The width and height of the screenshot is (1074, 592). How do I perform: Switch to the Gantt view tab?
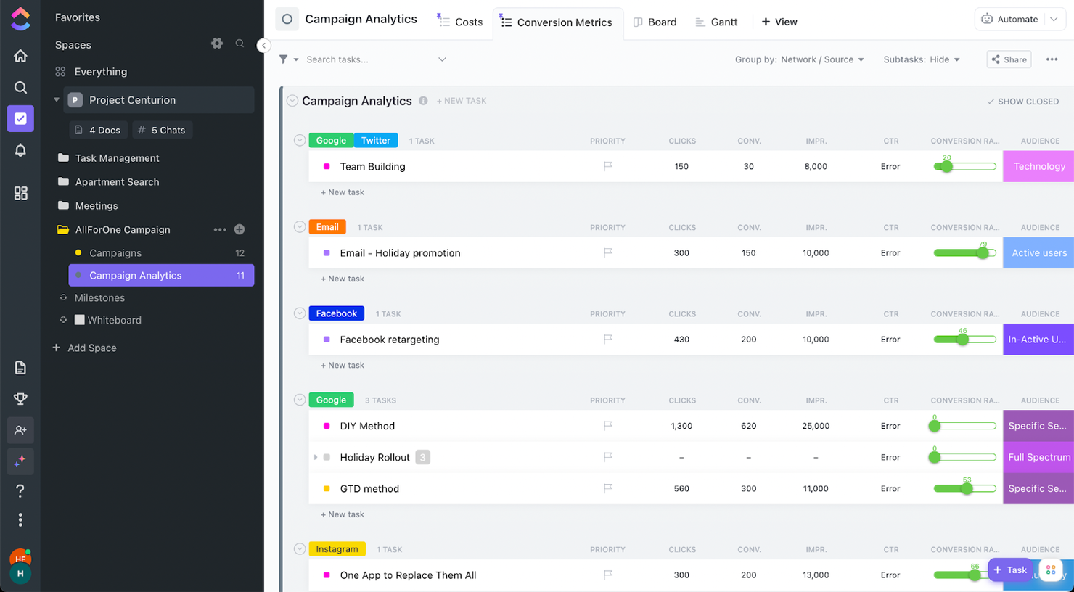pos(716,22)
